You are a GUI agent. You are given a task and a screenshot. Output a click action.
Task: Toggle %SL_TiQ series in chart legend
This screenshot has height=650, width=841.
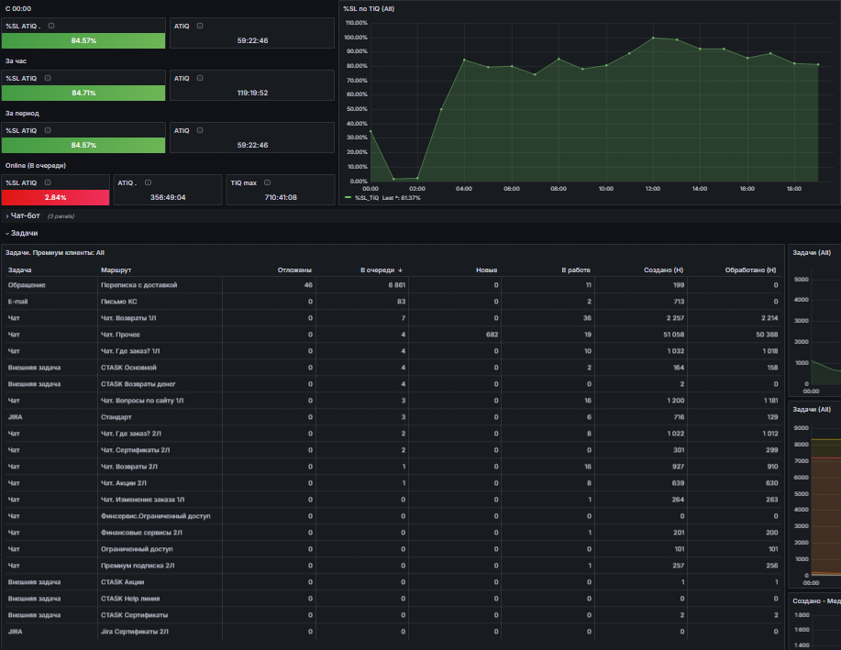click(x=366, y=198)
